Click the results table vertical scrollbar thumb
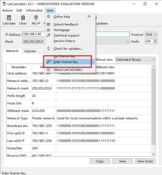Screen dimensions: 162x175 tap(153, 107)
